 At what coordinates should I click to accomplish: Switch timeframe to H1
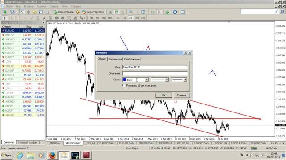pyautogui.click(x=118, y=18)
